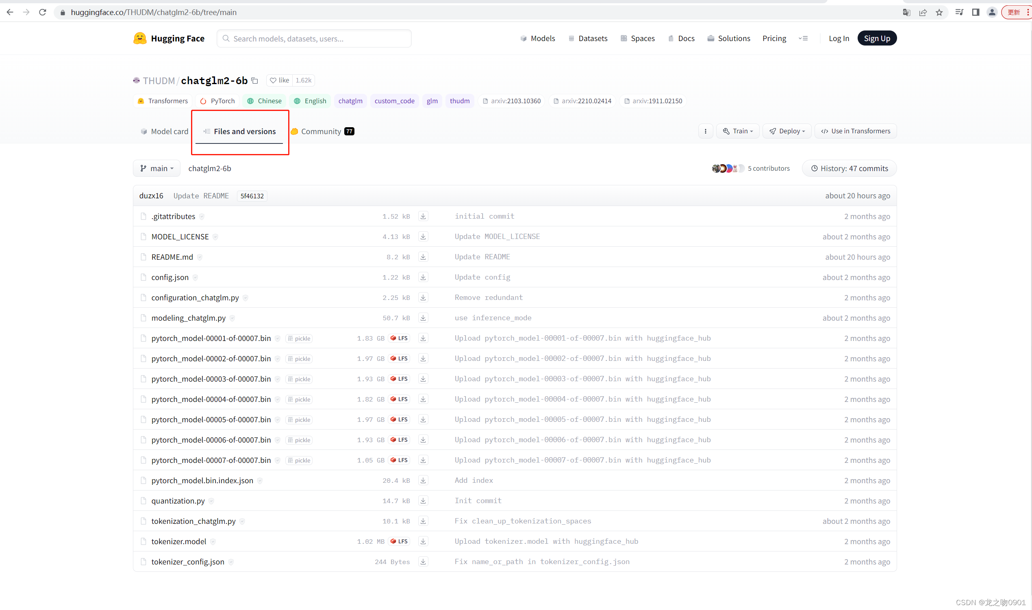Open the 'Remove redundant' commit message
Image resolution: width=1032 pixels, height=610 pixels.
(489, 297)
